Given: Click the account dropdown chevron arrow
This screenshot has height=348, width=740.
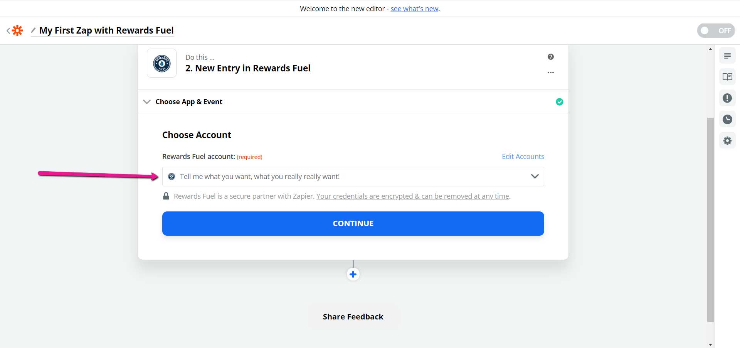Looking at the screenshot, I should click(535, 176).
